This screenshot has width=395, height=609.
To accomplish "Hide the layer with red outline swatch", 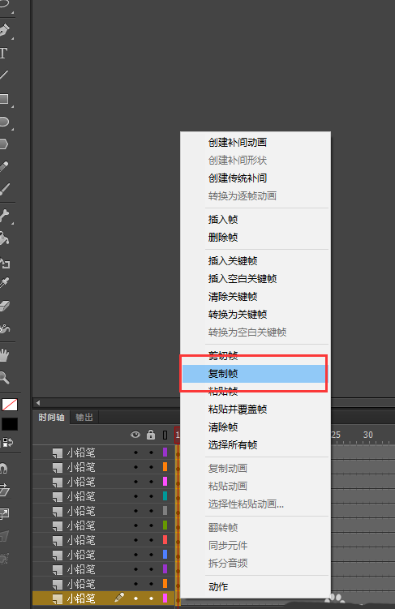I will click(x=135, y=540).
